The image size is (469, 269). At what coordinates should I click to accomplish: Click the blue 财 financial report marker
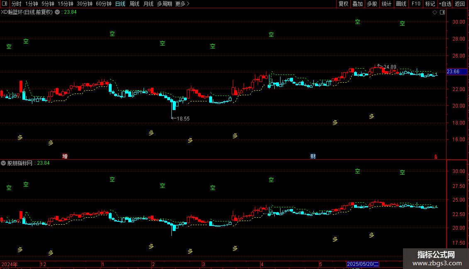[313, 156]
